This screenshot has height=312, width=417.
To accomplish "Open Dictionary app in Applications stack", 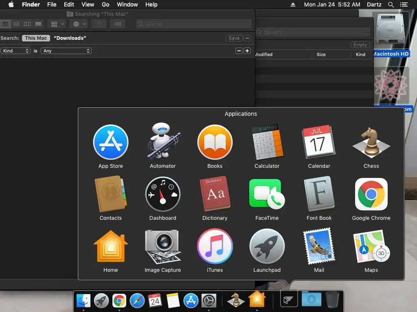I will coord(215,193).
